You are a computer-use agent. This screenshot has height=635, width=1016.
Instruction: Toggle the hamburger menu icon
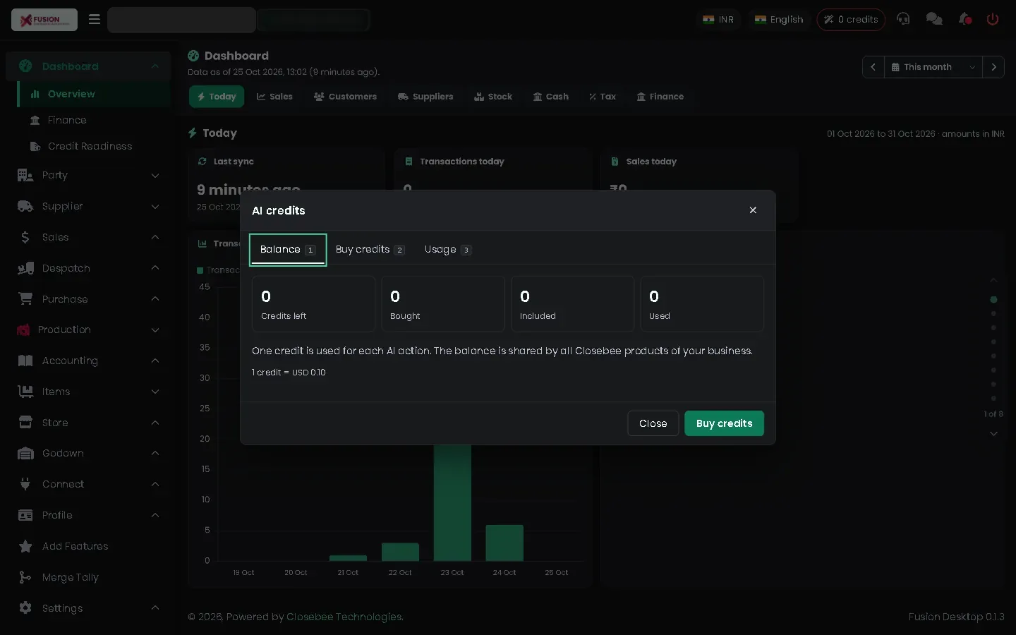[x=95, y=20]
